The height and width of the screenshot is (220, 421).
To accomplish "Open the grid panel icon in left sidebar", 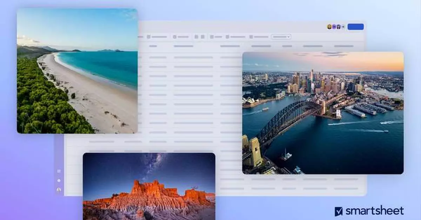I will (59, 171).
